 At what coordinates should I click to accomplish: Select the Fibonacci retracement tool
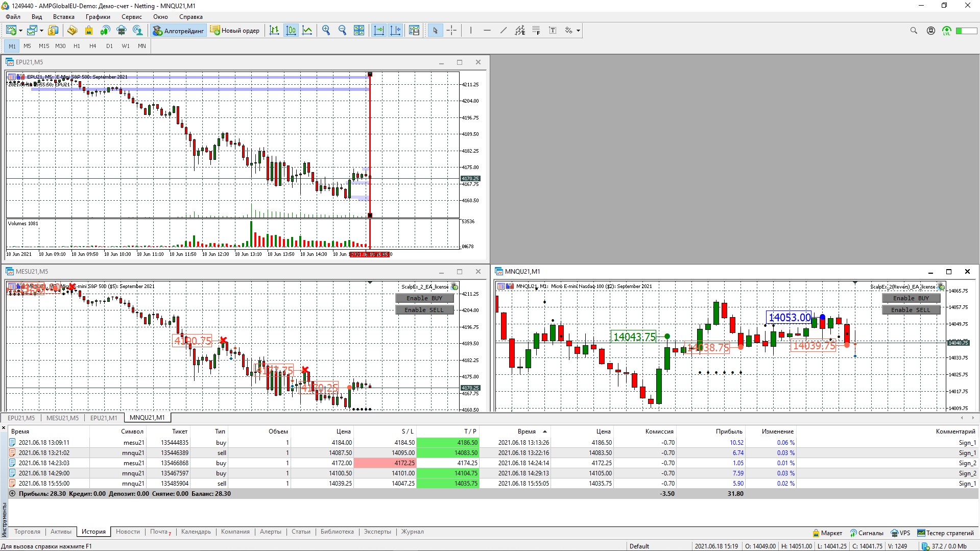[536, 31]
